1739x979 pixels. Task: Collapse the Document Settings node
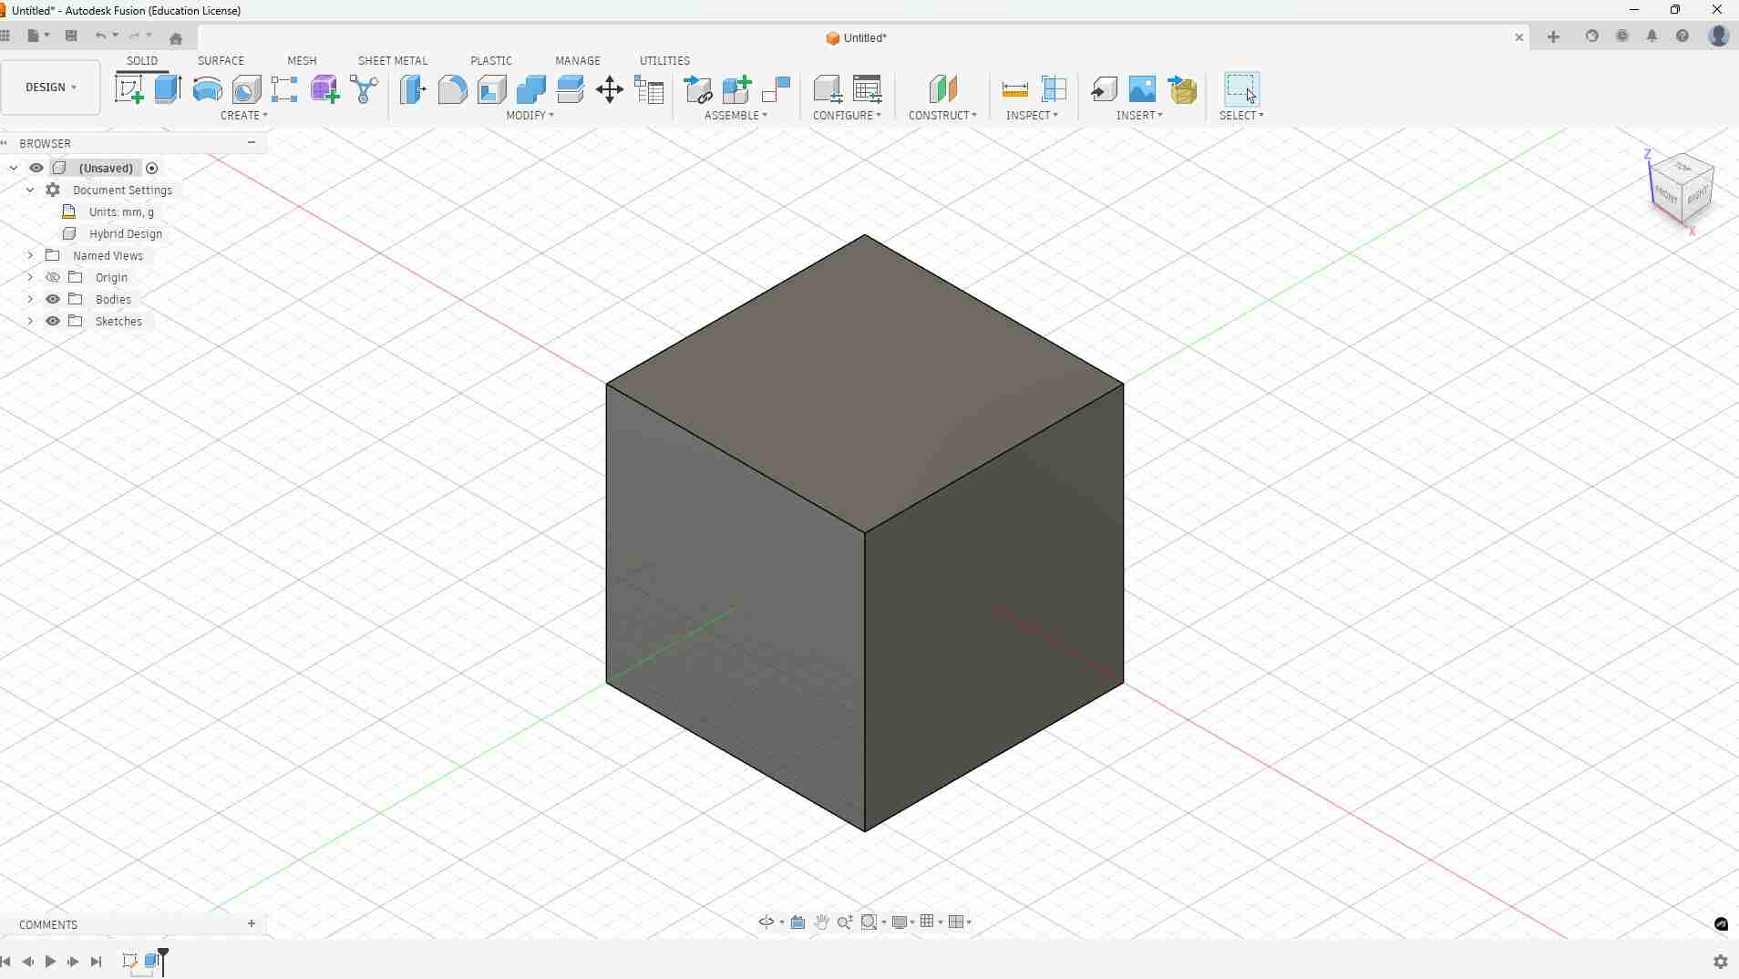tap(30, 190)
